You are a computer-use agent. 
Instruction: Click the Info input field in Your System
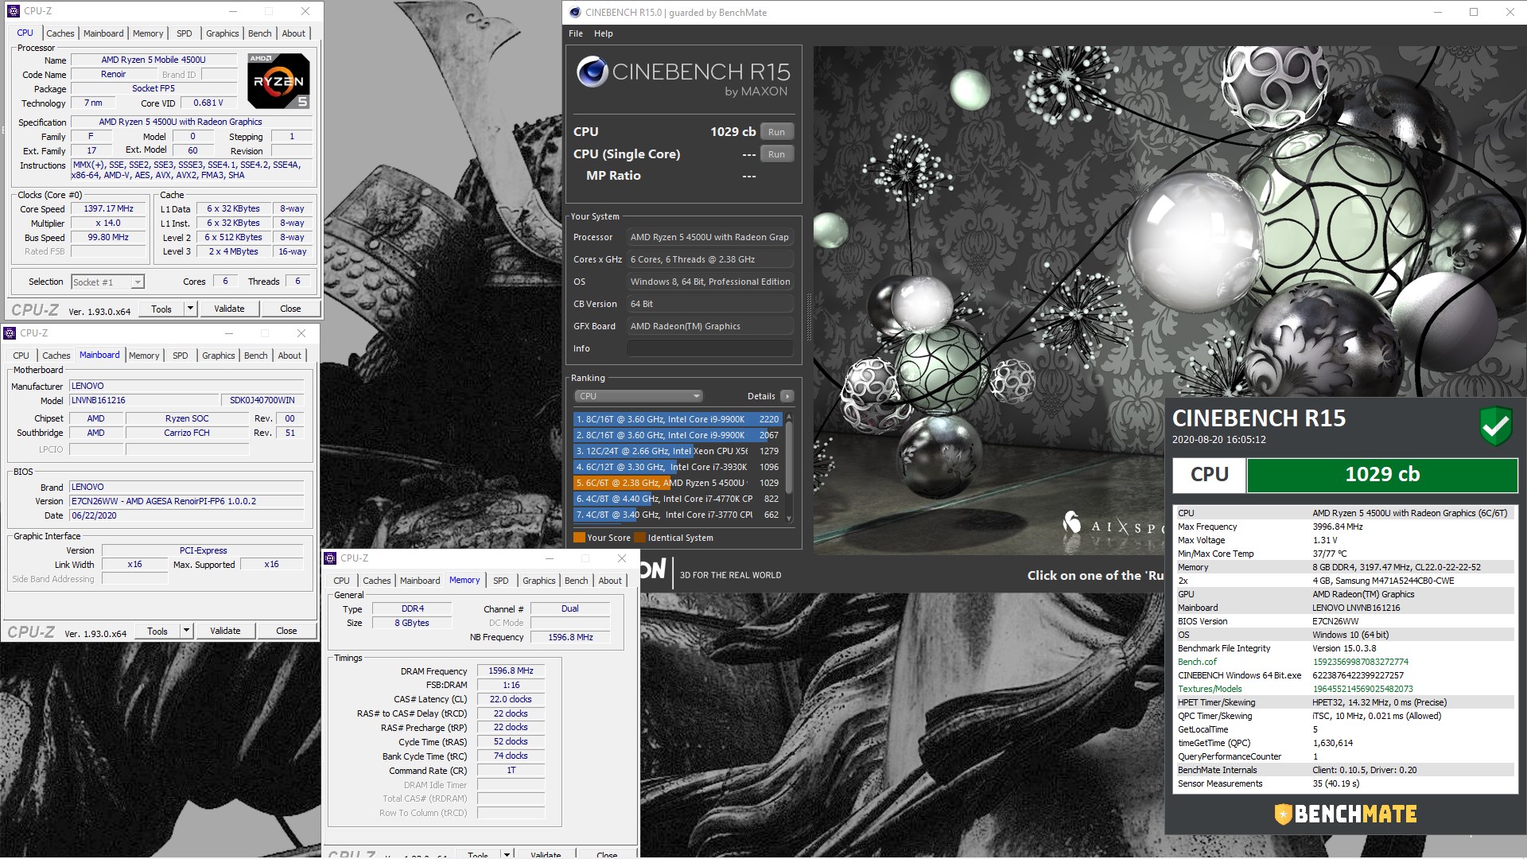click(x=709, y=348)
